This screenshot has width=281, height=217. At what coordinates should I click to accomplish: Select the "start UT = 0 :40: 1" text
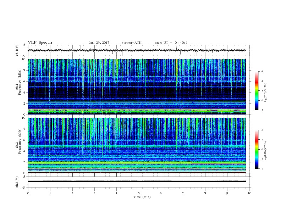click(171, 43)
